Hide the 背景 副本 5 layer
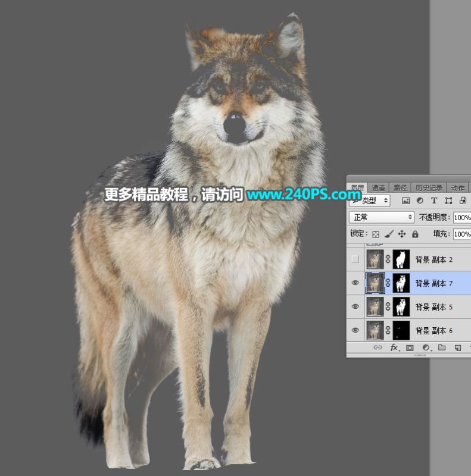Image resolution: width=471 pixels, height=476 pixels. 355,306
